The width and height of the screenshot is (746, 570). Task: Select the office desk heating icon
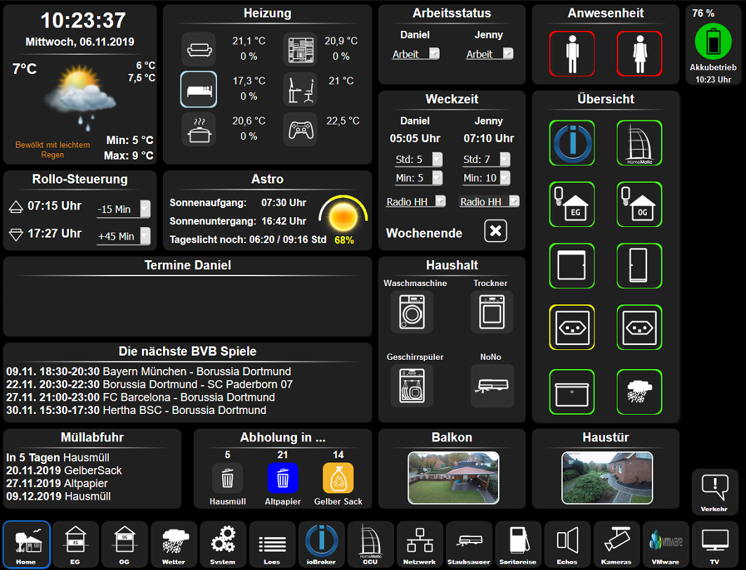[x=300, y=89]
